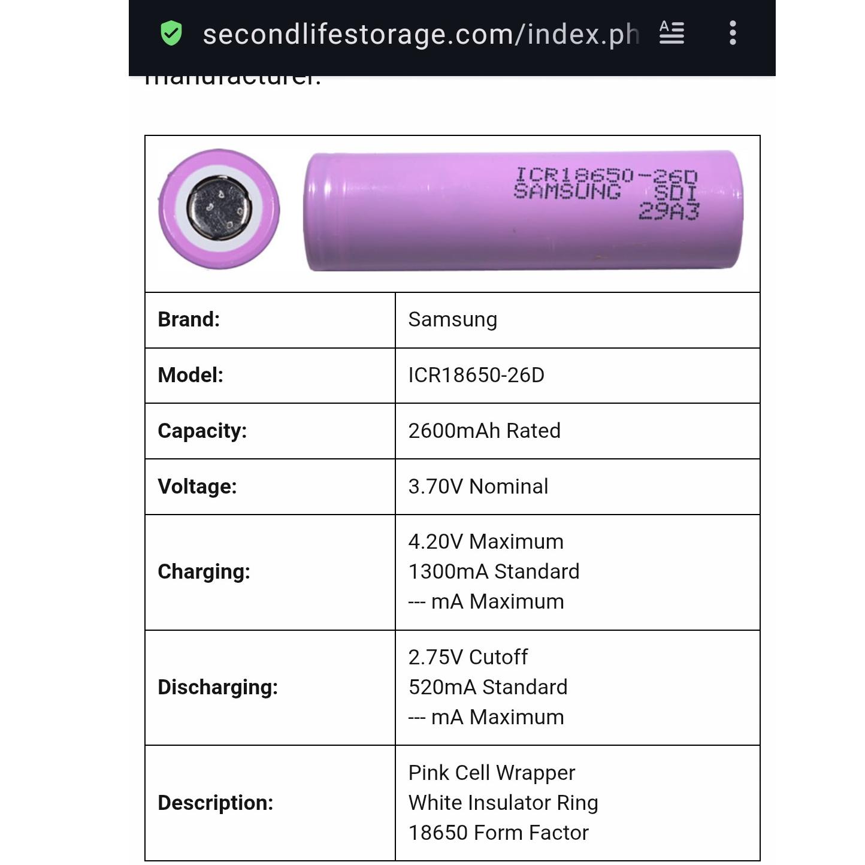The image size is (865, 865).
Task: Tap the "Pink Cell Wrapper" description text
Action: pos(491,773)
